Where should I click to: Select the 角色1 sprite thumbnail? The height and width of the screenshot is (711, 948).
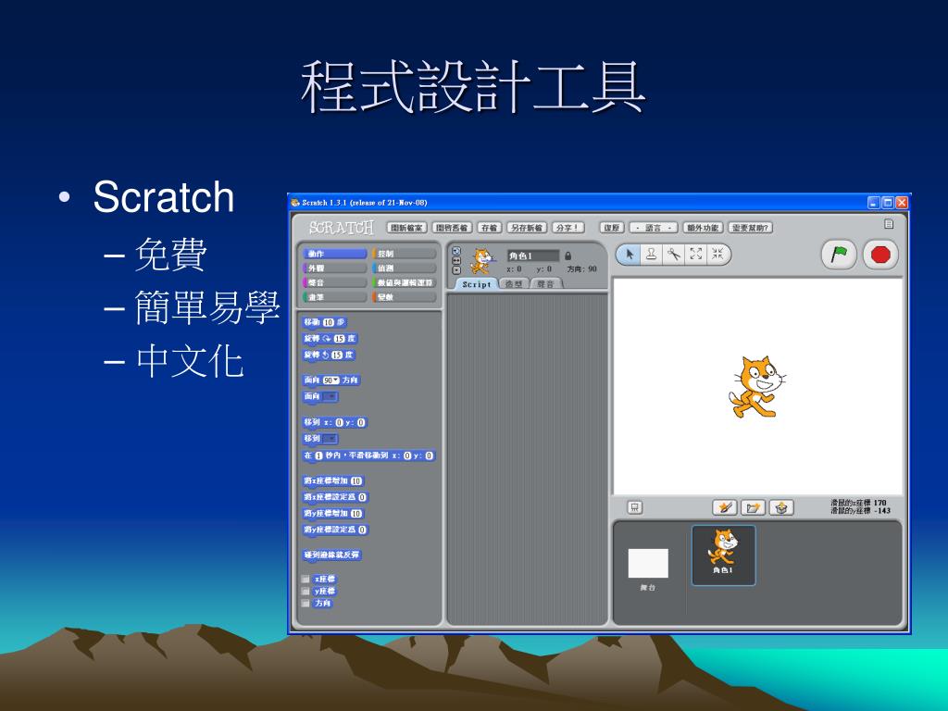click(723, 555)
